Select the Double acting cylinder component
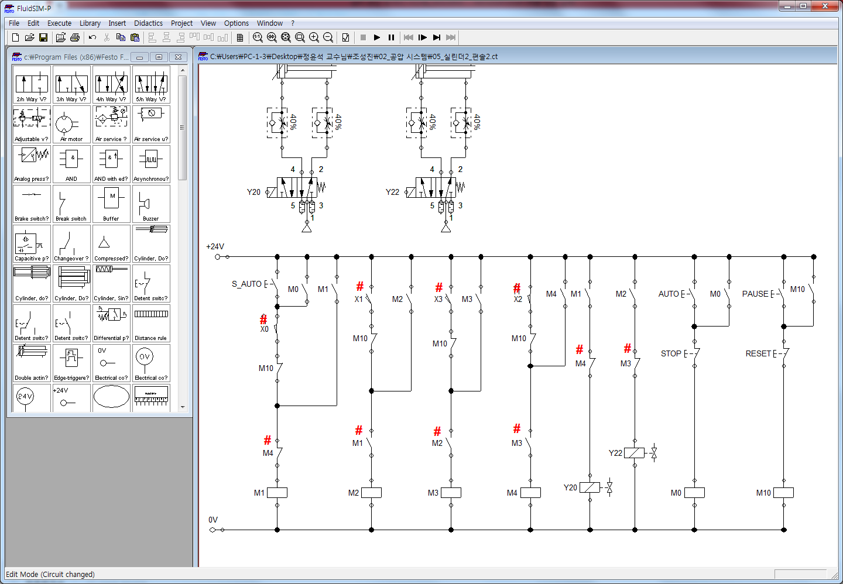 click(32, 363)
